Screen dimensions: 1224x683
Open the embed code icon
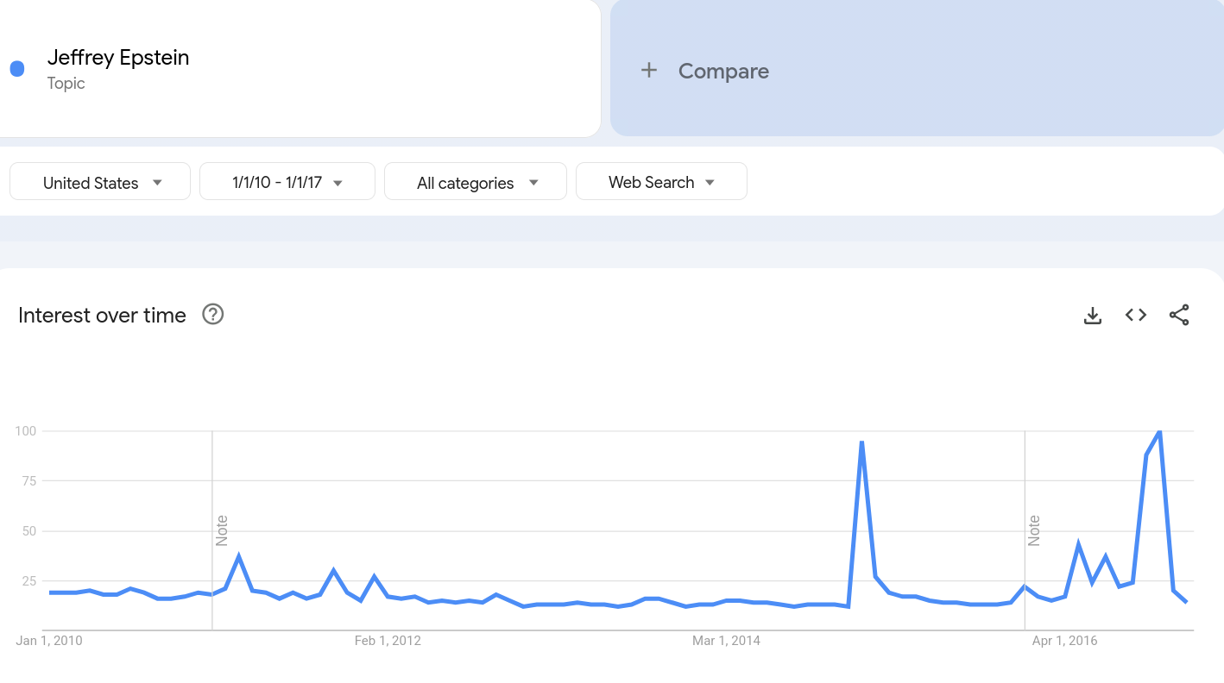[x=1136, y=316]
